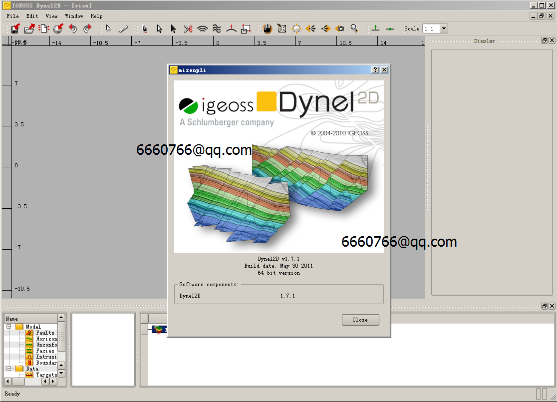Viewport: 557px width, 402px height.
Task: Click the green dot line icon
Action: pyautogui.click(x=390, y=29)
